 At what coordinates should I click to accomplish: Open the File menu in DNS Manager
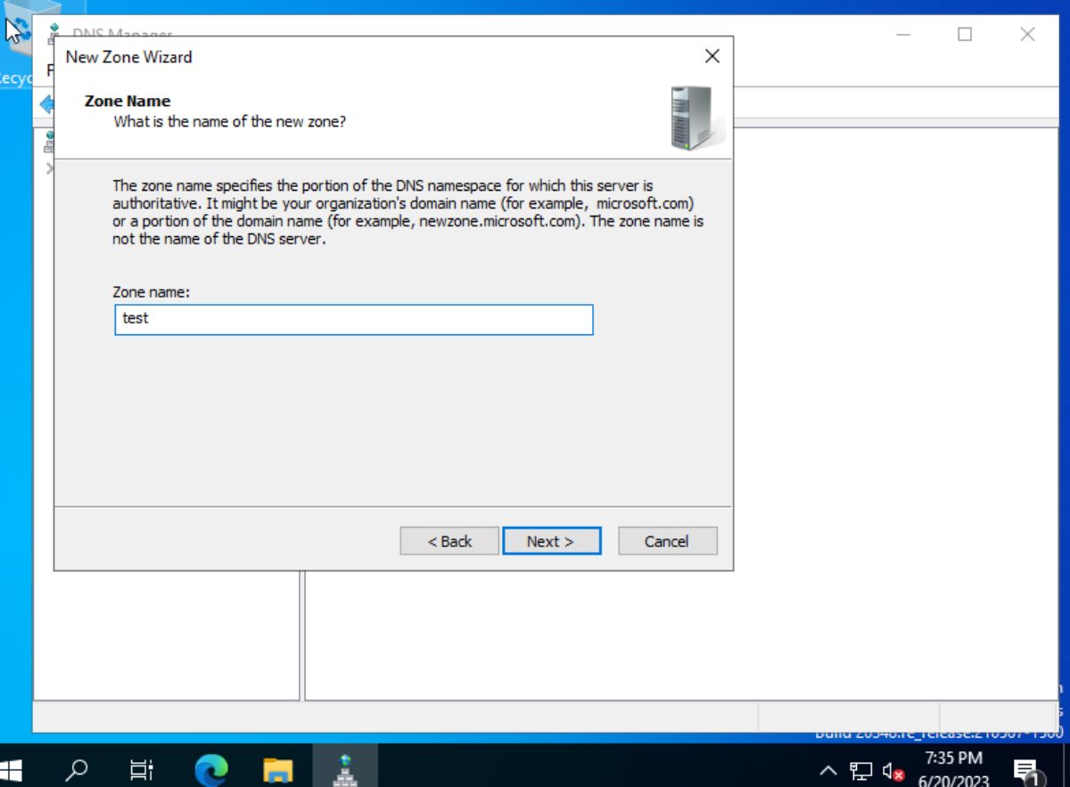pyautogui.click(x=48, y=69)
